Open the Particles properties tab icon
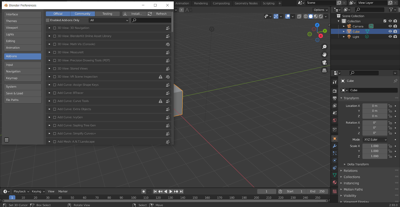This screenshot has width=400, height=207. tap(334, 153)
